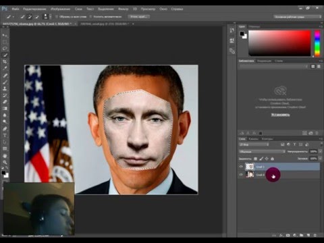The image size is (324, 243).
Task: Toggle the sample all layers checkbox
Action: pyautogui.click(x=57, y=17)
